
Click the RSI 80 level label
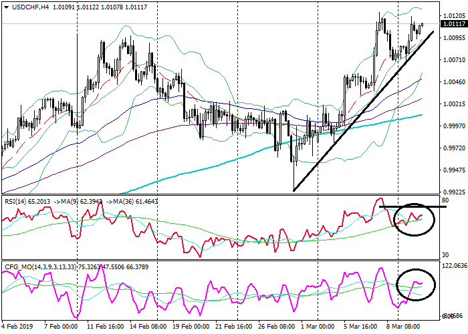(x=445, y=200)
